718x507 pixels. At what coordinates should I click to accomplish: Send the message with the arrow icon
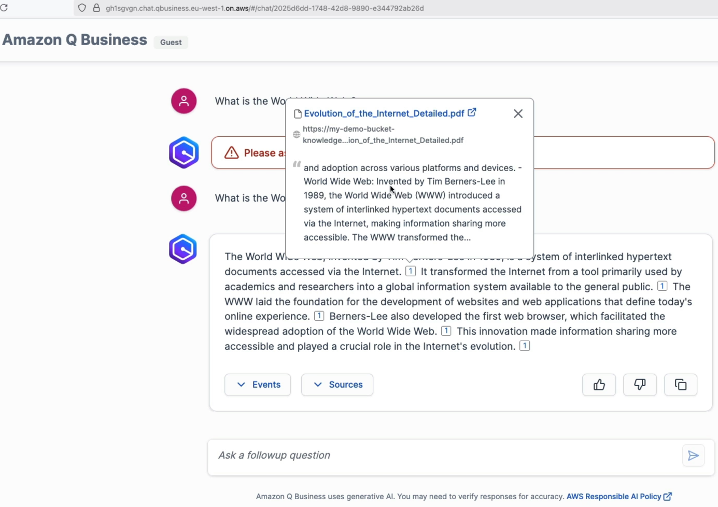(693, 456)
